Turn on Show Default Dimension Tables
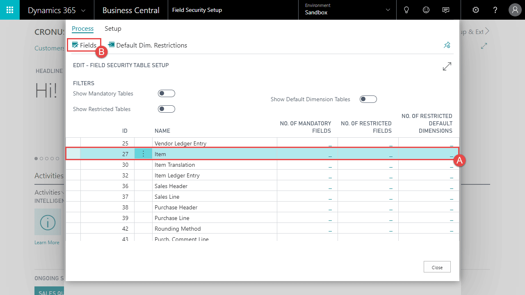 click(x=368, y=99)
